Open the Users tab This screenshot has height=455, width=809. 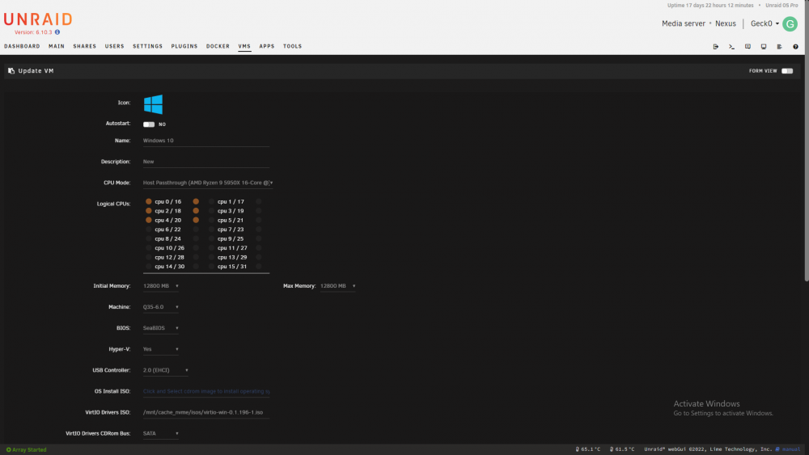tap(115, 46)
